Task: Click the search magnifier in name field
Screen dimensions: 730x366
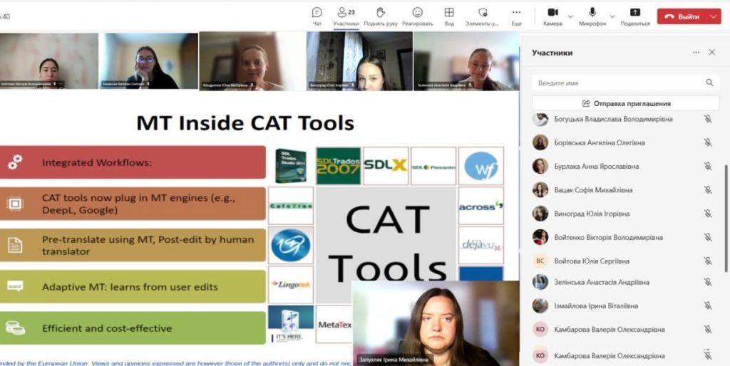Action: pyautogui.click(x=709, y=83)
